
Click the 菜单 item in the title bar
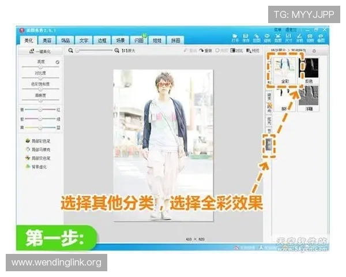tap(277, 29)
